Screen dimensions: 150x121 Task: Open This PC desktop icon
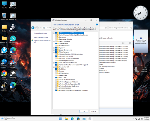[4, 5]
